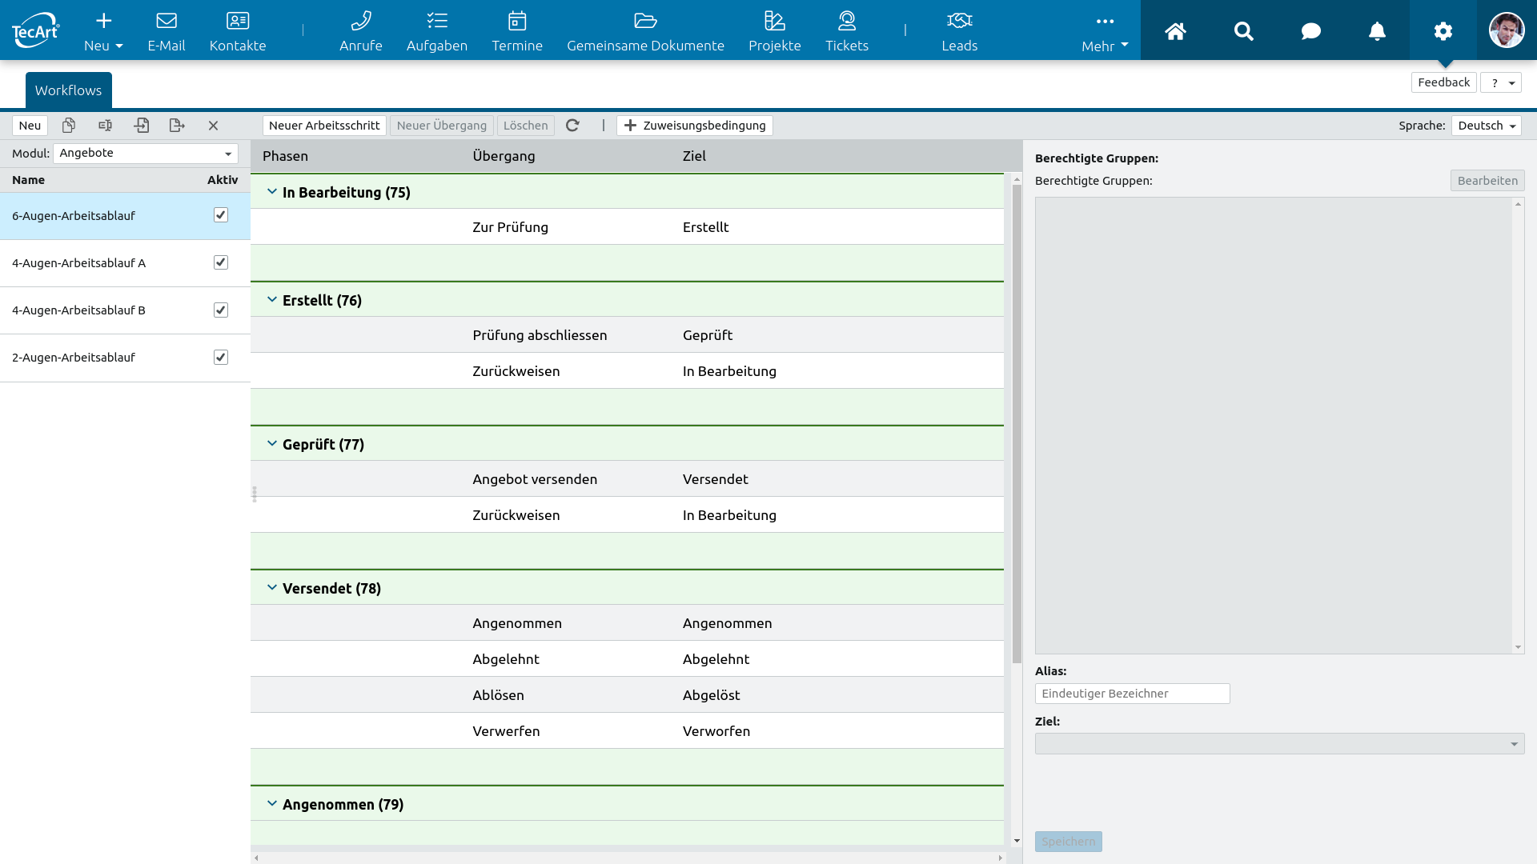Click the import workflow icon
Image resolution: width=1537 pixels, height=864 pixels.
coord(142,126)
